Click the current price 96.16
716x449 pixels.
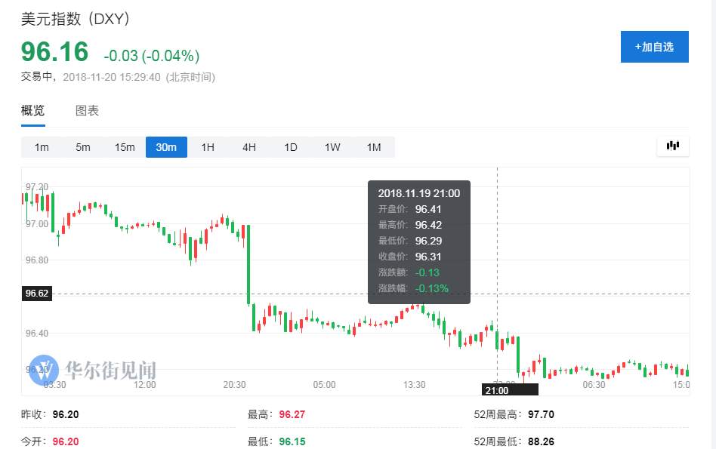55,51
